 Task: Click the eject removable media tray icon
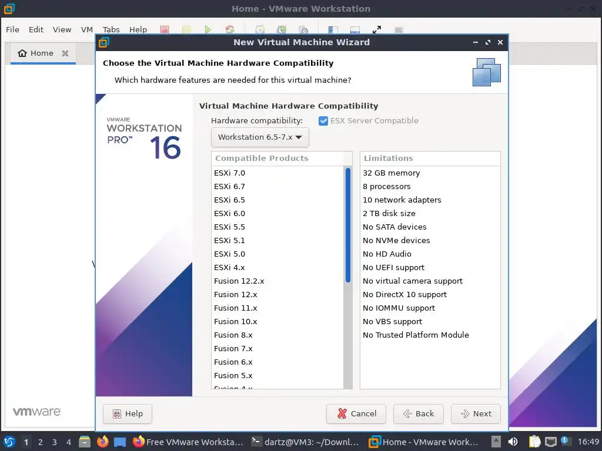pyautogui.click(x=496, y=442)
